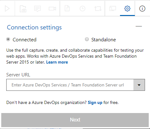
Task: Open the settings gear tab
Action: (127, 8)
